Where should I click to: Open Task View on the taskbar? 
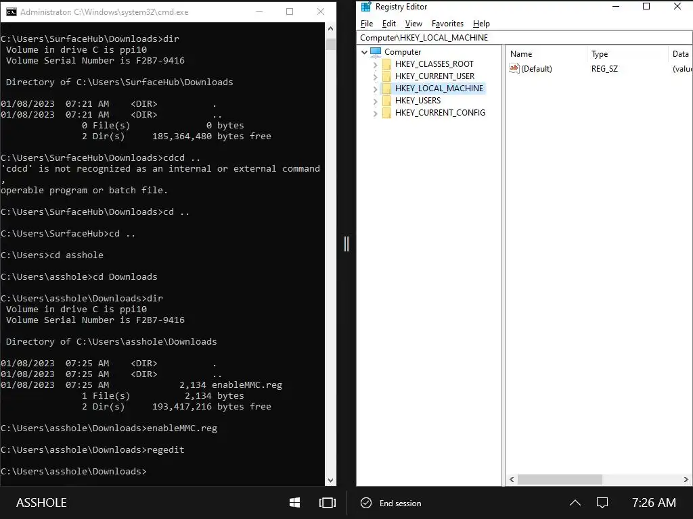(328, 503)
